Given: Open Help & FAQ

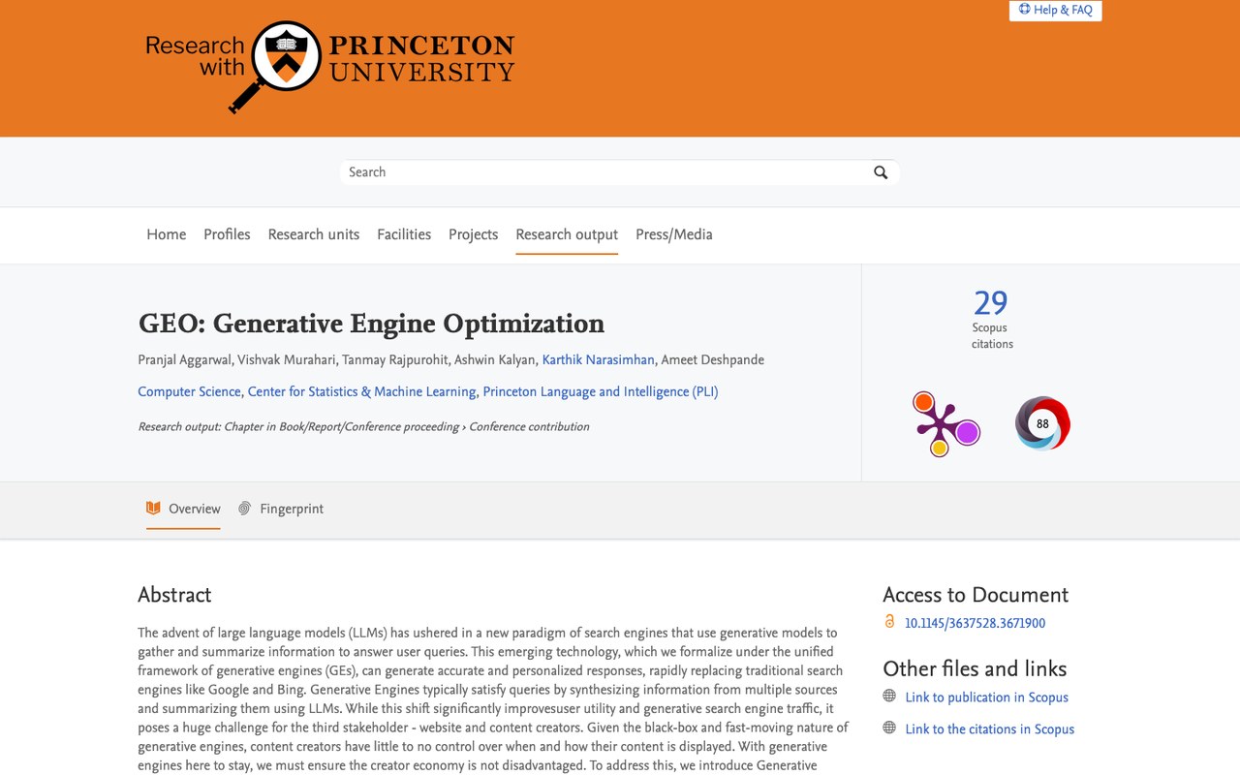Looking at the screenshot, I should [x=1055, y=10].
